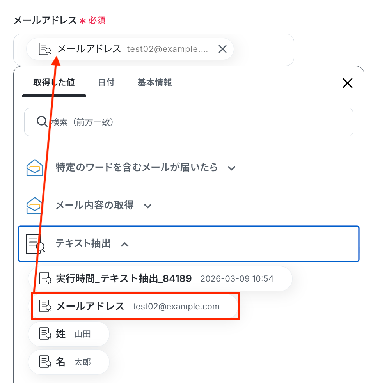Collapse the テキスト抽出 section chevron
Viewport: 380px width, 383px height.
click(125, 244)
